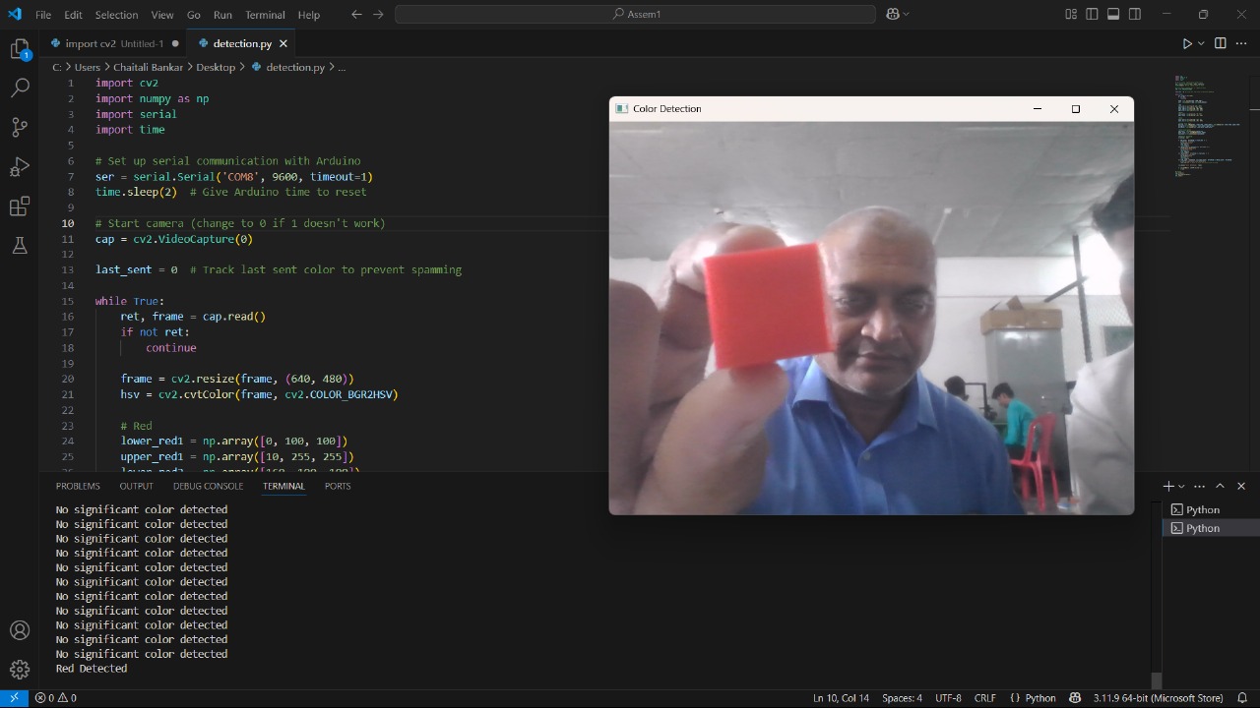Image resolution: width=1260 pixels, height=708 pixels.
Task: Change the CRLF end of line sequence
Action: coord(984,698)
